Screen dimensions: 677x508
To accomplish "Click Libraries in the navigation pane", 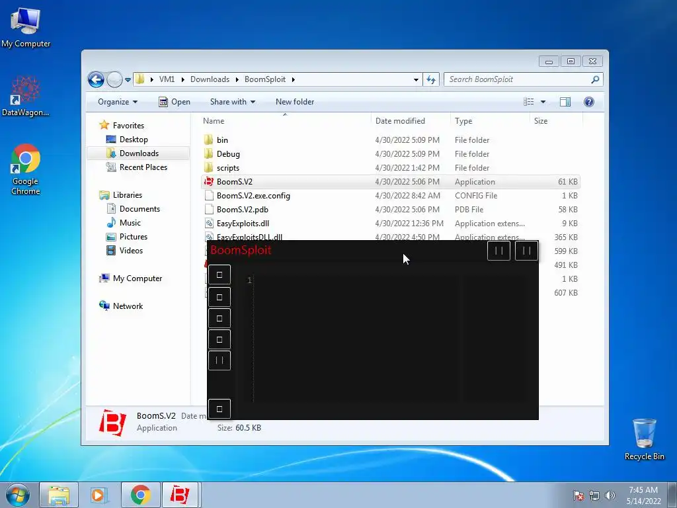I will [128, 195].
